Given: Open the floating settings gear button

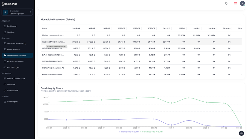Looking at the screenshot, I should (241, 133).
